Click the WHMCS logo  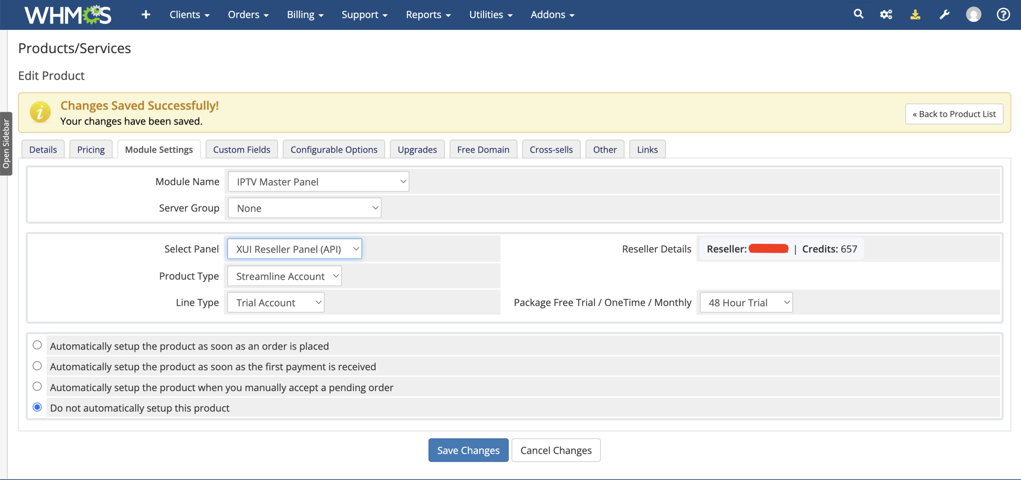click(68, 15)
